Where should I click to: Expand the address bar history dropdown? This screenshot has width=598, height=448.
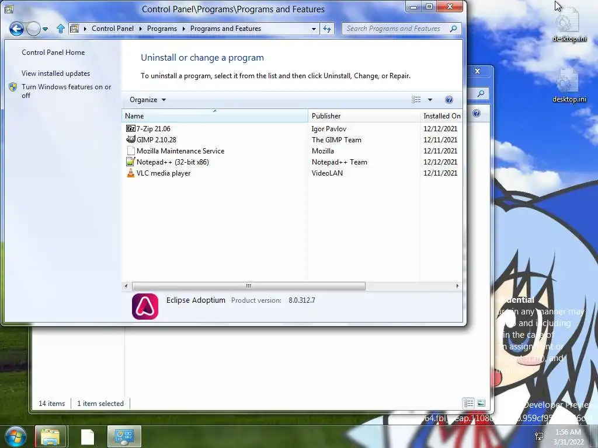(314, 29)
